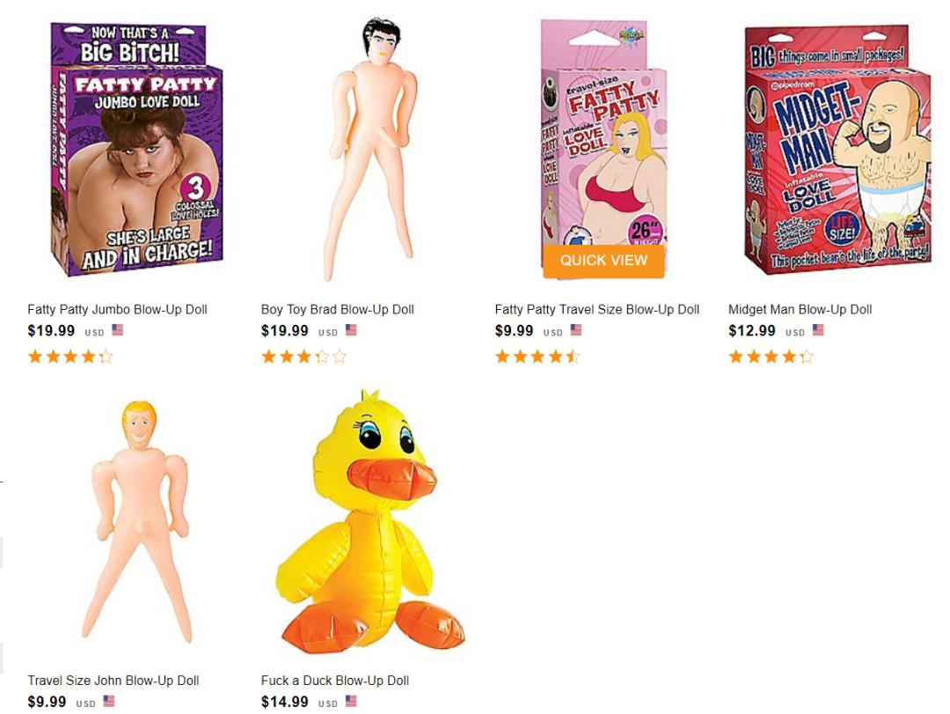Click the US flag icon next to the $12.99 price
Image resolution: width=950 pixels, height=714 pixels.
(x=818, y=330)
